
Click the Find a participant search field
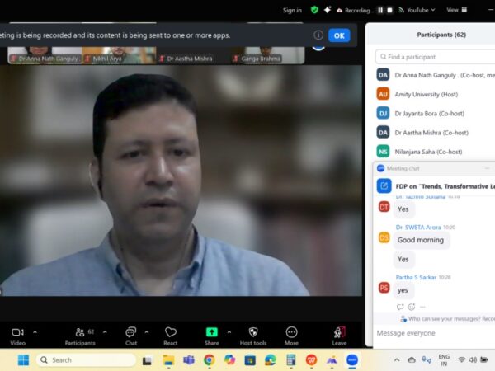point(435,57)
